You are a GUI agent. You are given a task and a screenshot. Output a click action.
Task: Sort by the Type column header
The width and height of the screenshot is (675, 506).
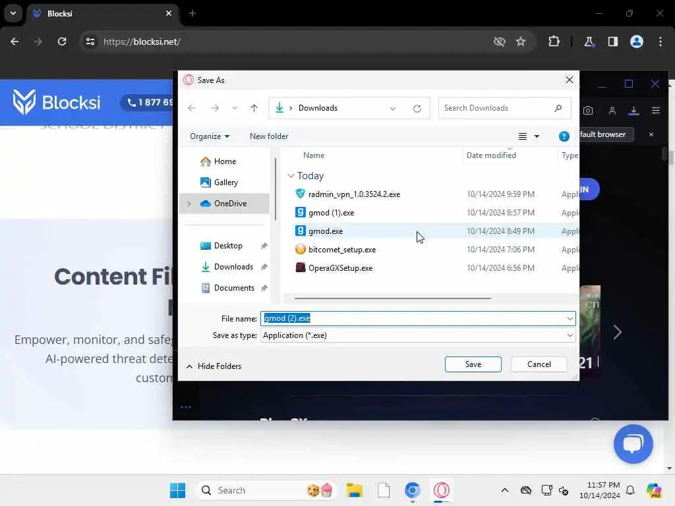point(570,155)
